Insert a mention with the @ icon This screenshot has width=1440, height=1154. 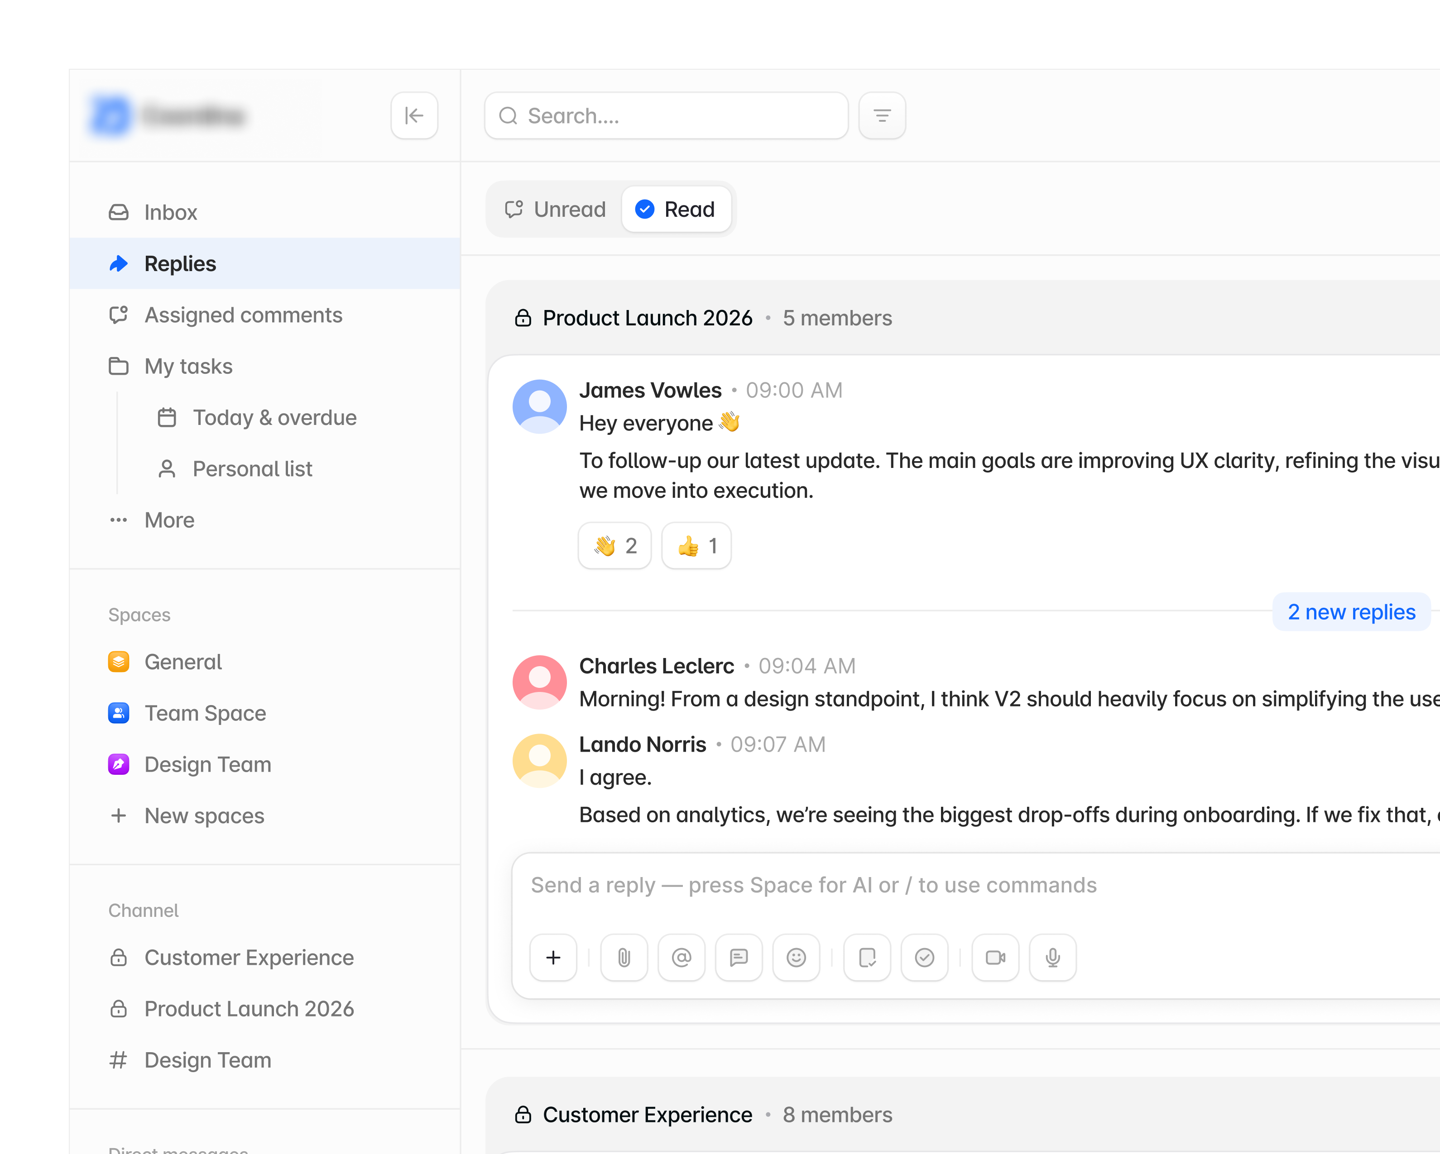click(x=681, y=958)
